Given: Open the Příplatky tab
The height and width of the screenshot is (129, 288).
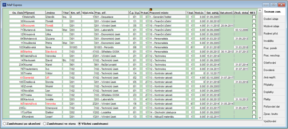Looking at the screenshot, I should pos(274,85).
